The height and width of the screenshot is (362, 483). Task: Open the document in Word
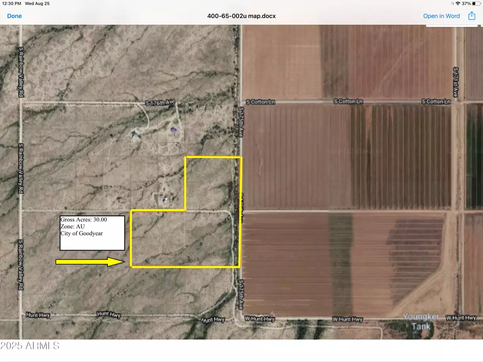click(441, 16)
